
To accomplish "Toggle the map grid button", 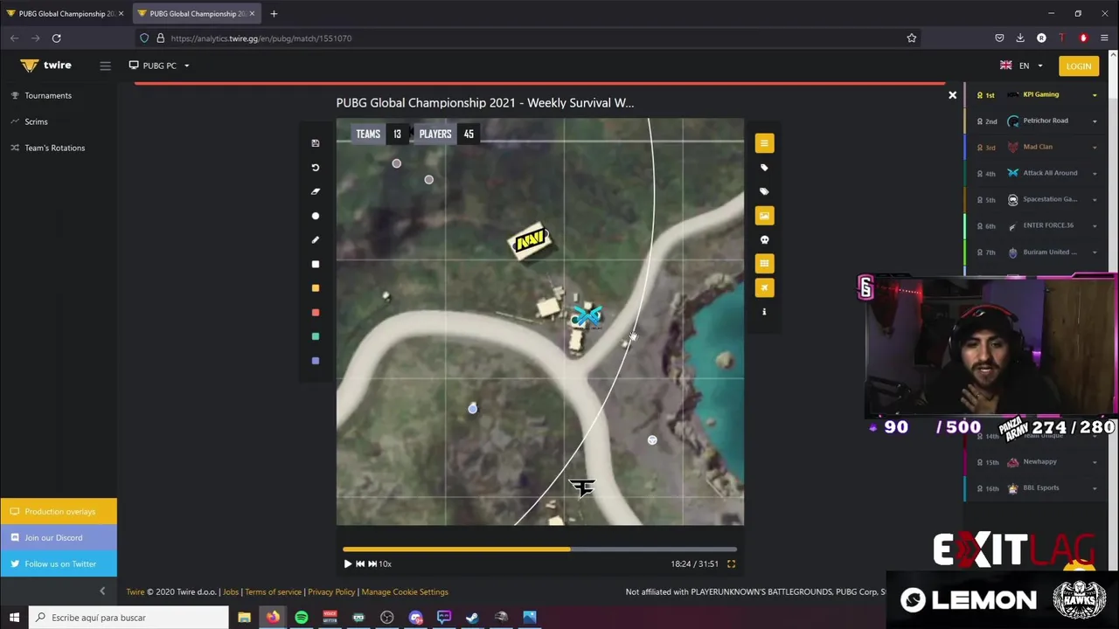I will [x=764, y=264].
